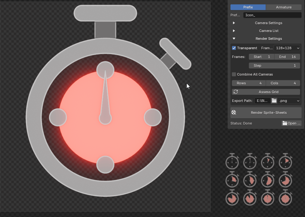
Task: Click the Frames: label
Action: click(239, 57)
